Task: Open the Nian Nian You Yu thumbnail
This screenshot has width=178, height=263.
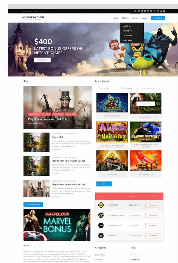Action: point(146,161)
